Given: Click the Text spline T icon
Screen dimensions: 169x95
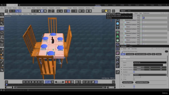Looking at the screenshot, I should [118, 27].
